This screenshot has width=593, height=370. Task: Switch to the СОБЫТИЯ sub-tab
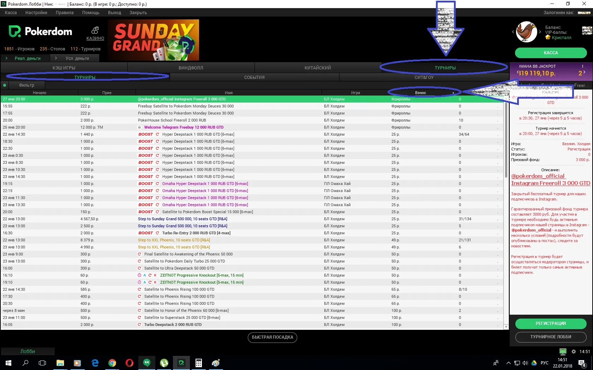tap(254, 77)
